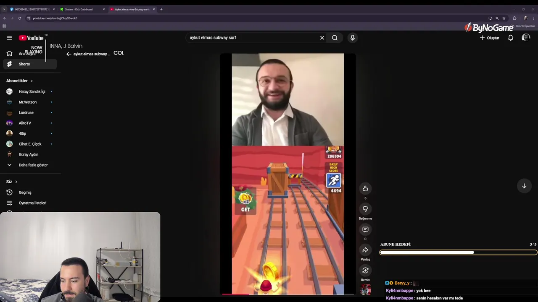
Task: Open Geçmiş history page
Action: coord(30,193)
